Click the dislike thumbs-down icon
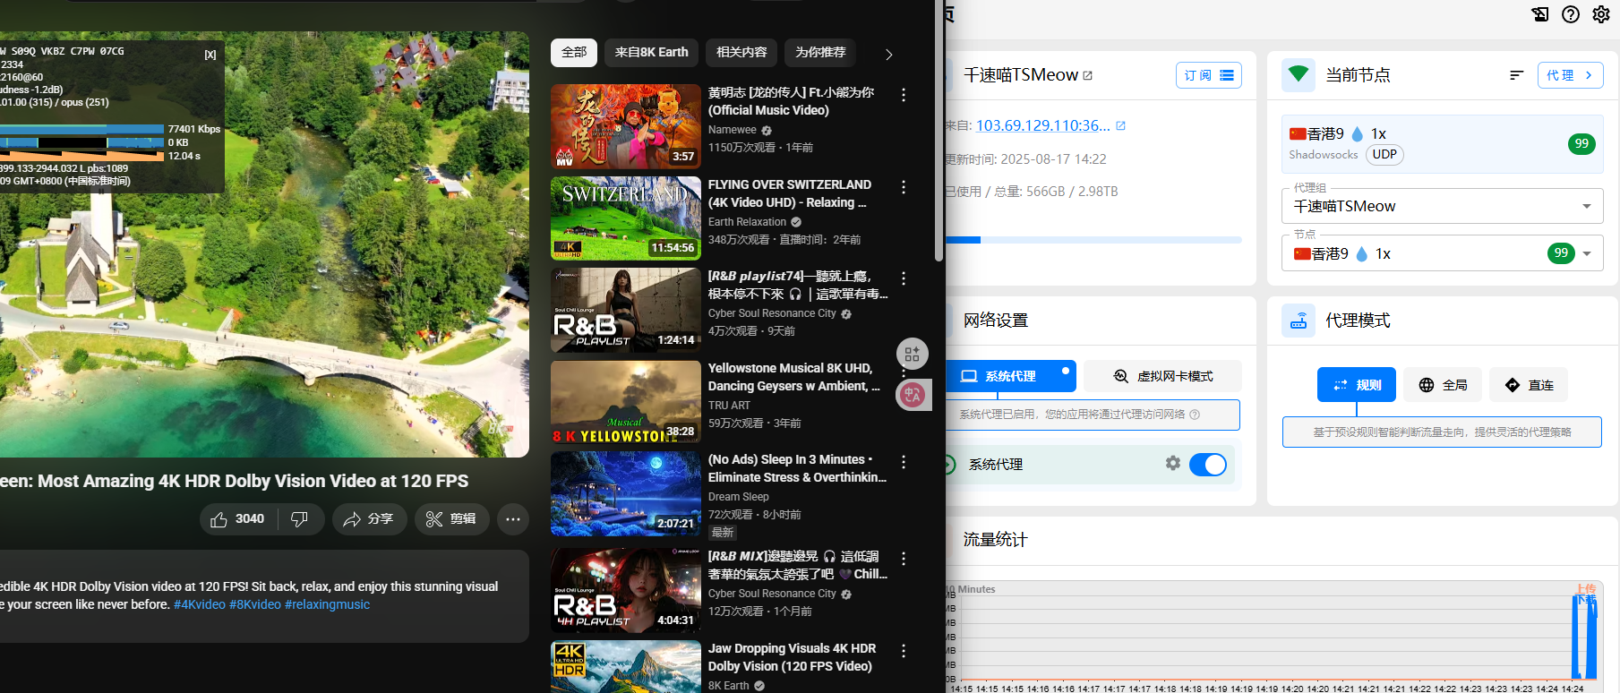Viewport: 1620px width, 693px height. pyautogui.click(x=300, y=519)
